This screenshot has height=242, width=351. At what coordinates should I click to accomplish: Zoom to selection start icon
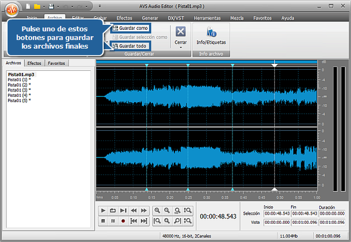pyautogui.click(x=157, y=221)
